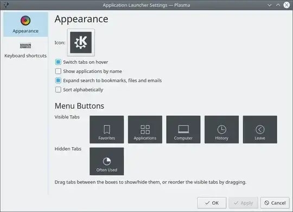
Task: Choose a new launcher icon via KDE icon button
Action: (x=81, y=43)
